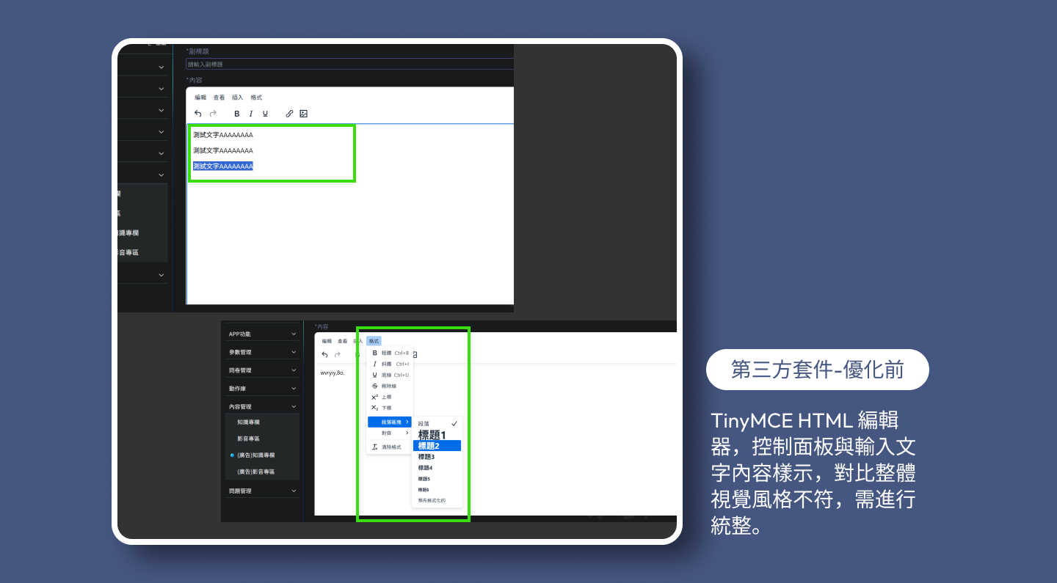Collapse the 內容管理 sidebar section
The image size is (1057, 583).
(x=262, y=406)
